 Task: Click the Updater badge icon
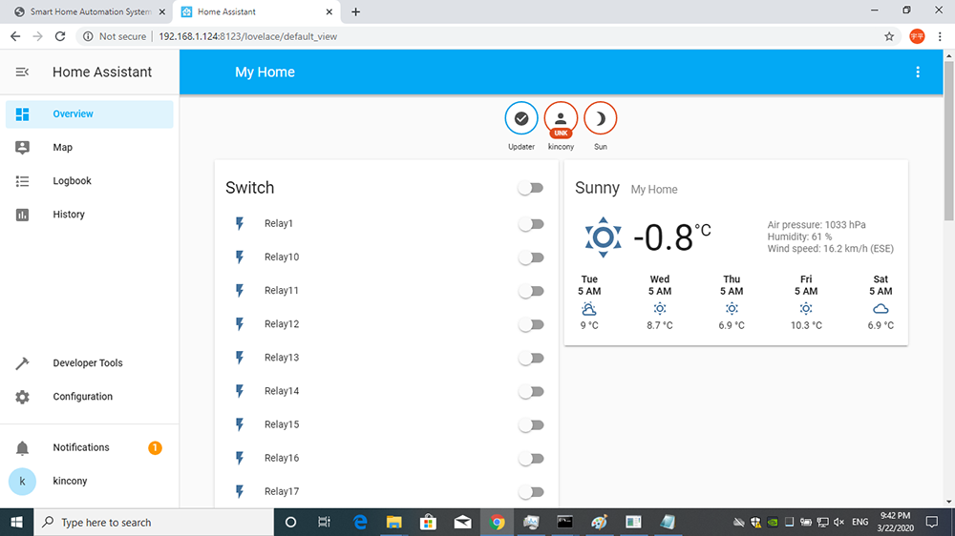521,118
